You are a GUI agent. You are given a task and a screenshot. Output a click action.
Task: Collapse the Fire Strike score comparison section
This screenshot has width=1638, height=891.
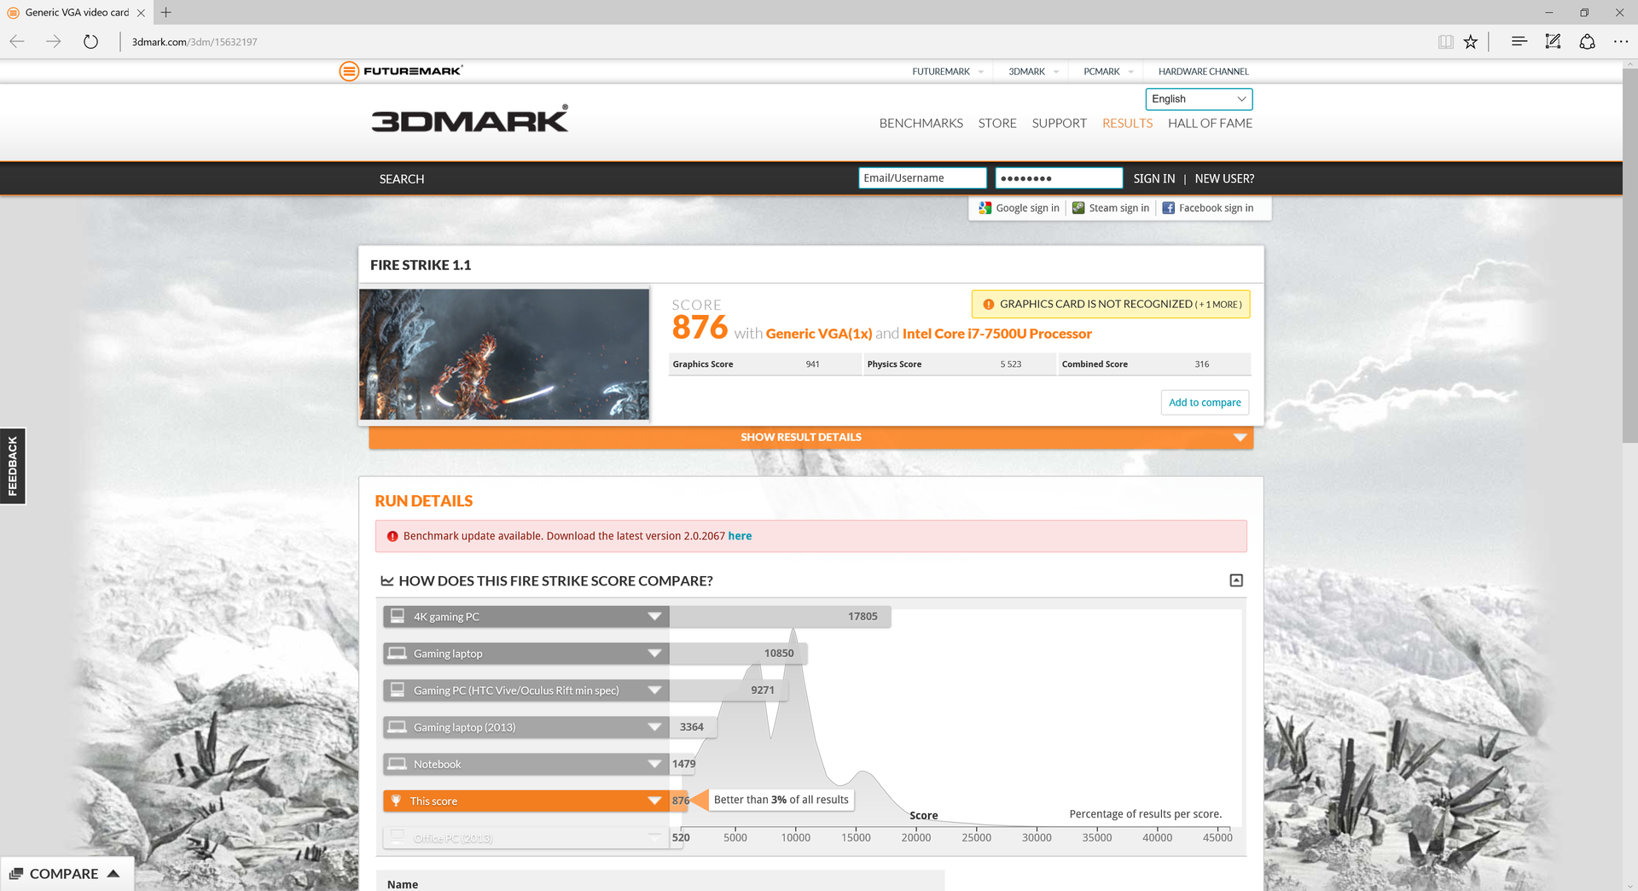coord(1236,580)
